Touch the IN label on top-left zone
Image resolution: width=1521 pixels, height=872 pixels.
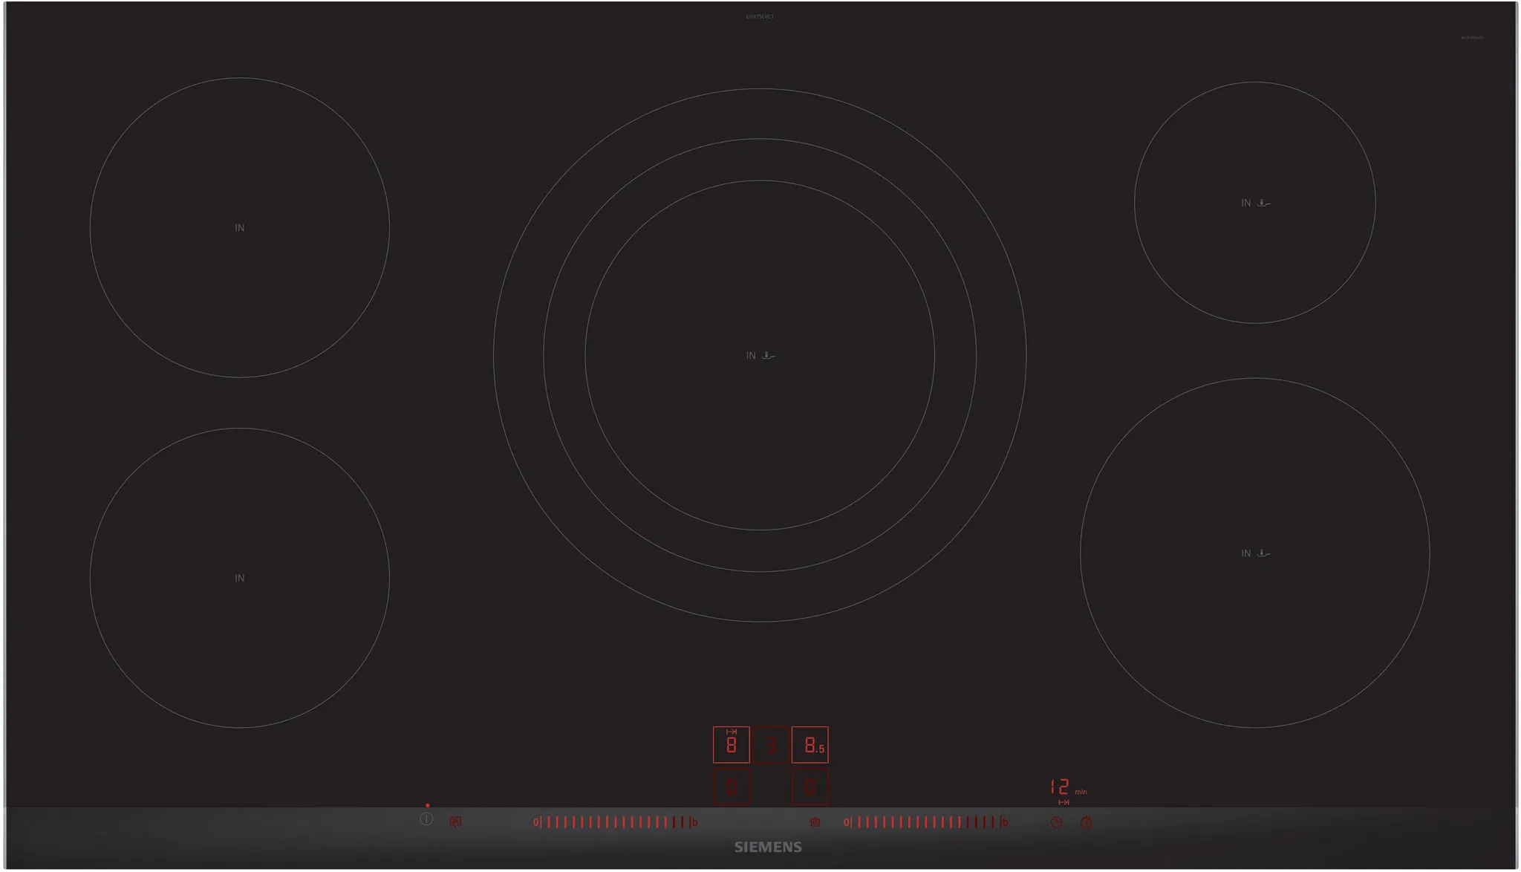click(x=239, y=228)
